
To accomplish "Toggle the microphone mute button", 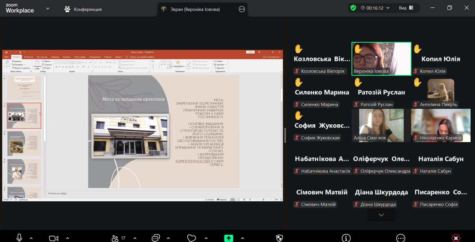I will click(x=19, y=238).
